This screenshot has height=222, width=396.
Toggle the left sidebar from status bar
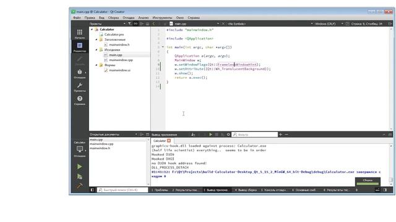pos(92,190)
